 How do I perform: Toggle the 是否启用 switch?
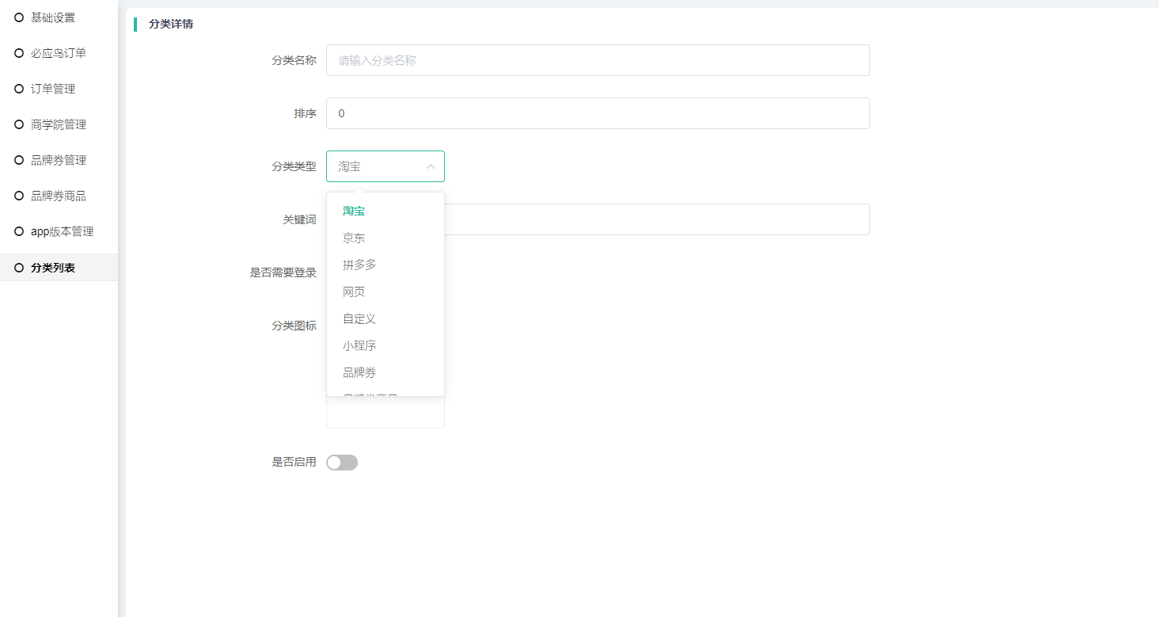click(342, 463)
